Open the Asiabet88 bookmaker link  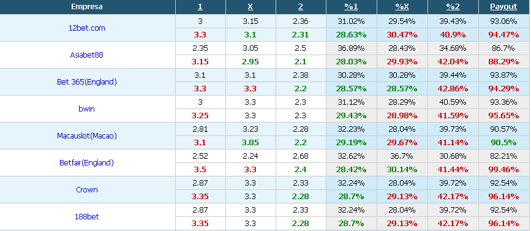pyautogui.click(x=87, y=55)
